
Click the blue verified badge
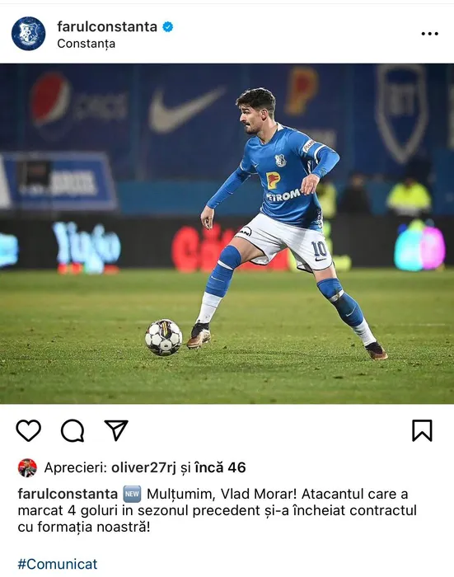168,27
